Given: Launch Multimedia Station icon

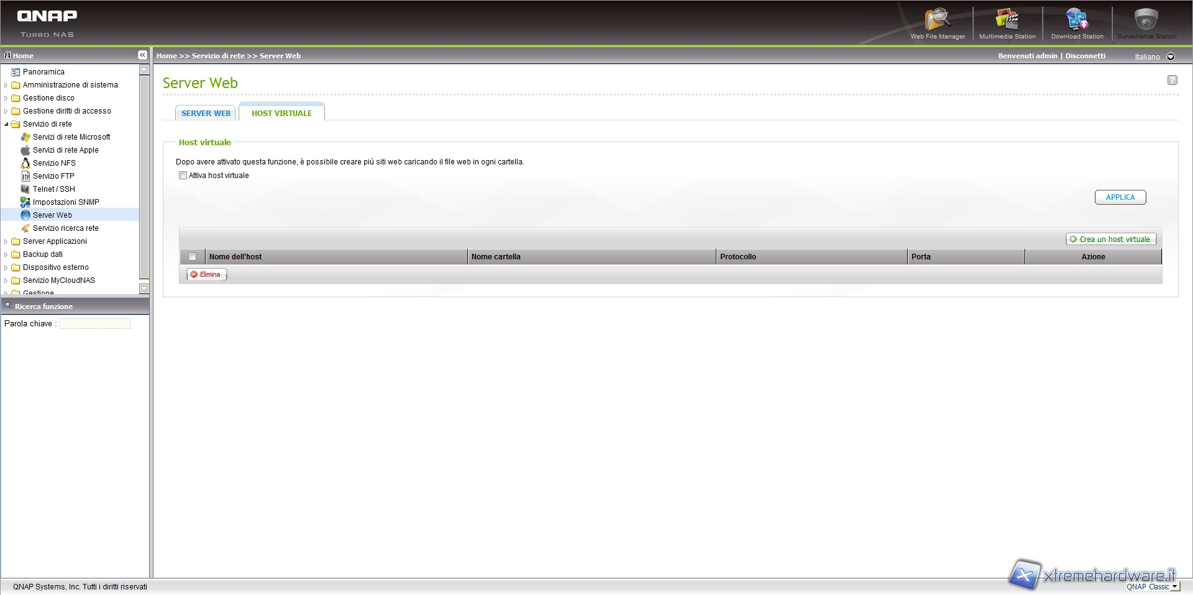Looking at the screenshot, I should pos(1007,23).
